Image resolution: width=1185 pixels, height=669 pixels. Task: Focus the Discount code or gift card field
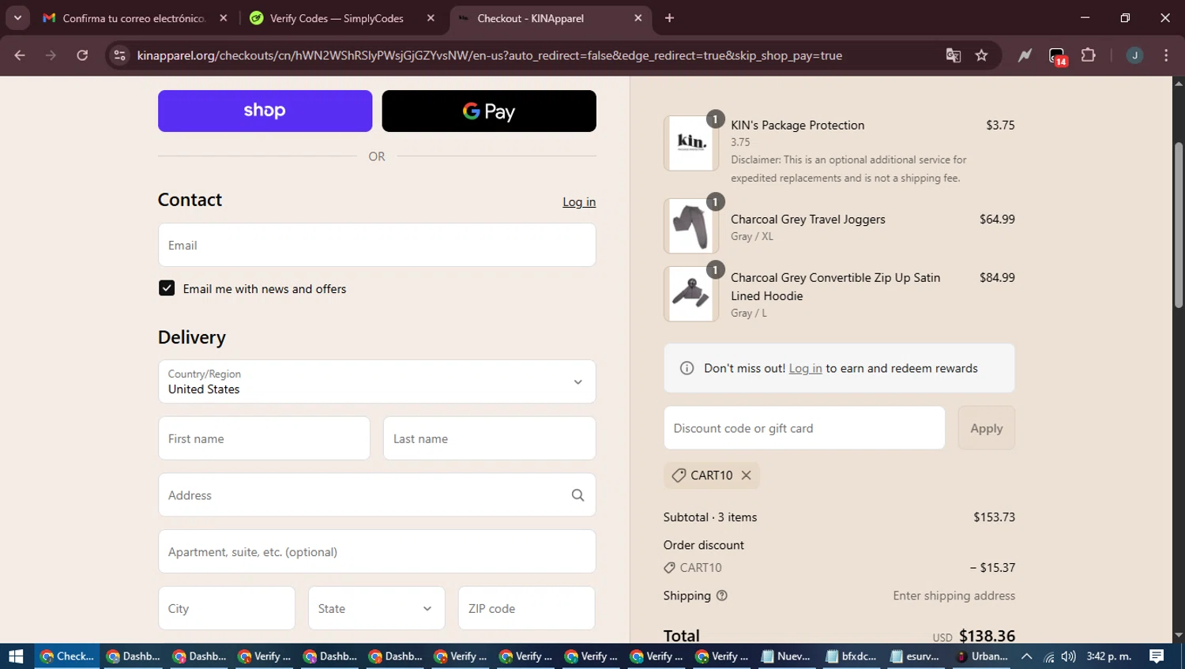click(x=804, y=428)
